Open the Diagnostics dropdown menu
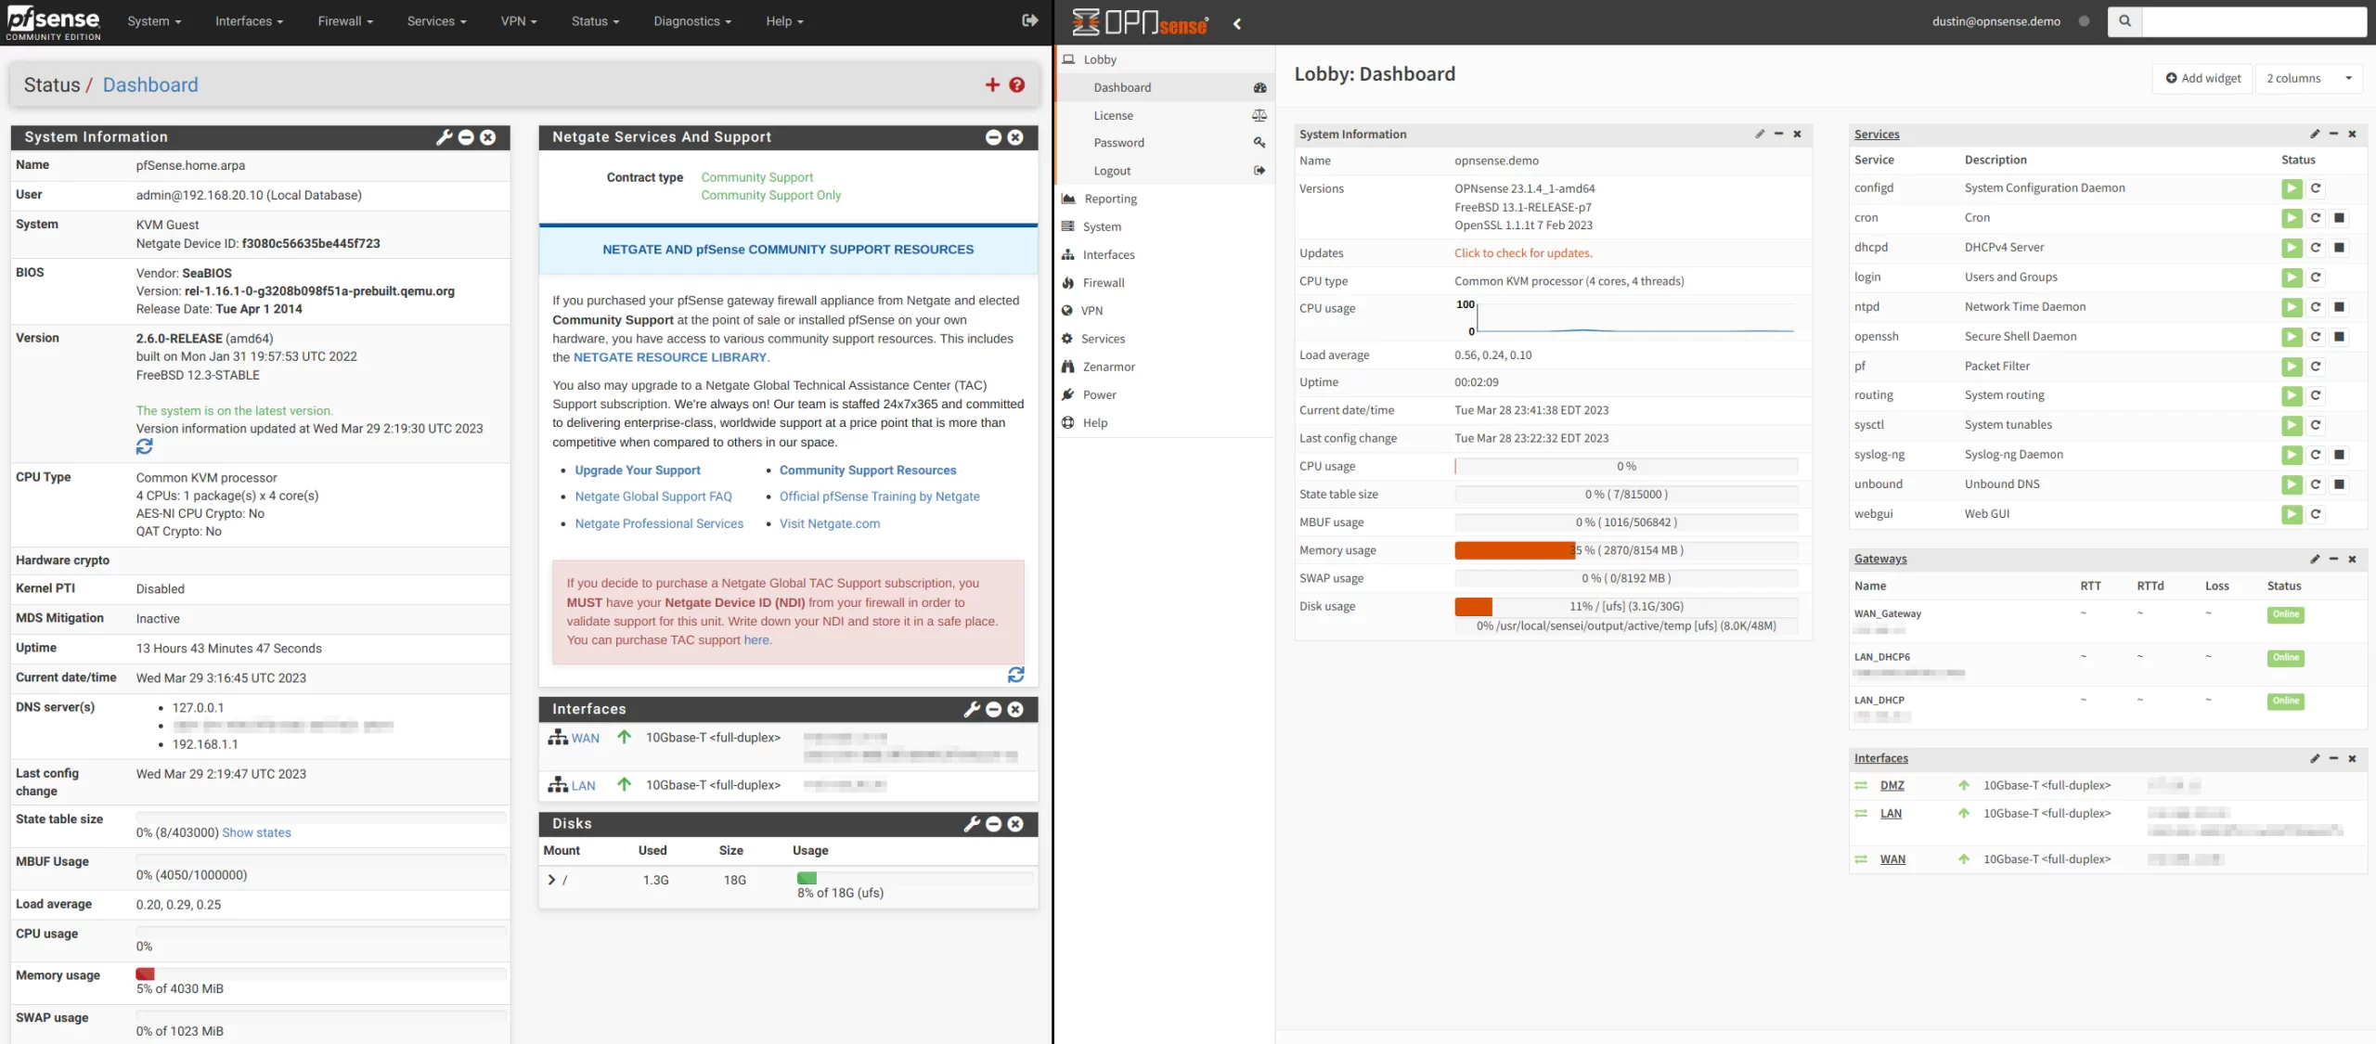 click(x=691, y=21)
